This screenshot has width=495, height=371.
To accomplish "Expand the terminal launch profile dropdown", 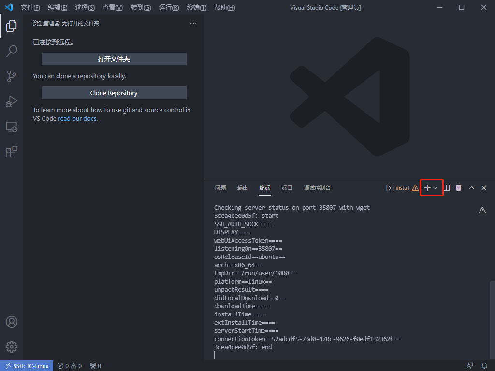I will tap(436, 188).
